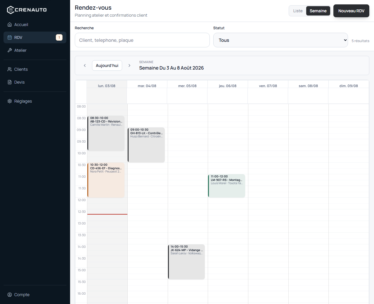The height and width of the screenshot is (304, 374).
Task: Click the Crenauto logo icon
Action: pos(11,10)
